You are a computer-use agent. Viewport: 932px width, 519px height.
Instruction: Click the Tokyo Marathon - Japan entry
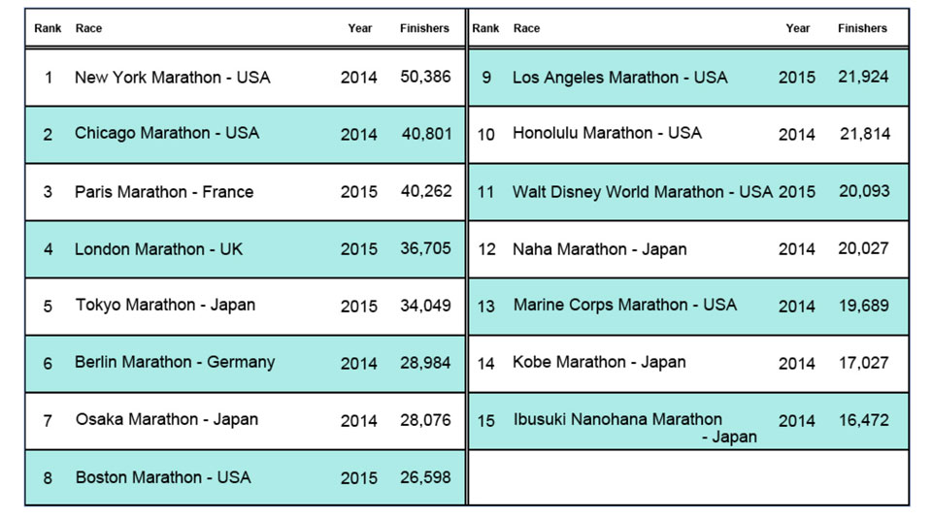(x=166, y=305)
